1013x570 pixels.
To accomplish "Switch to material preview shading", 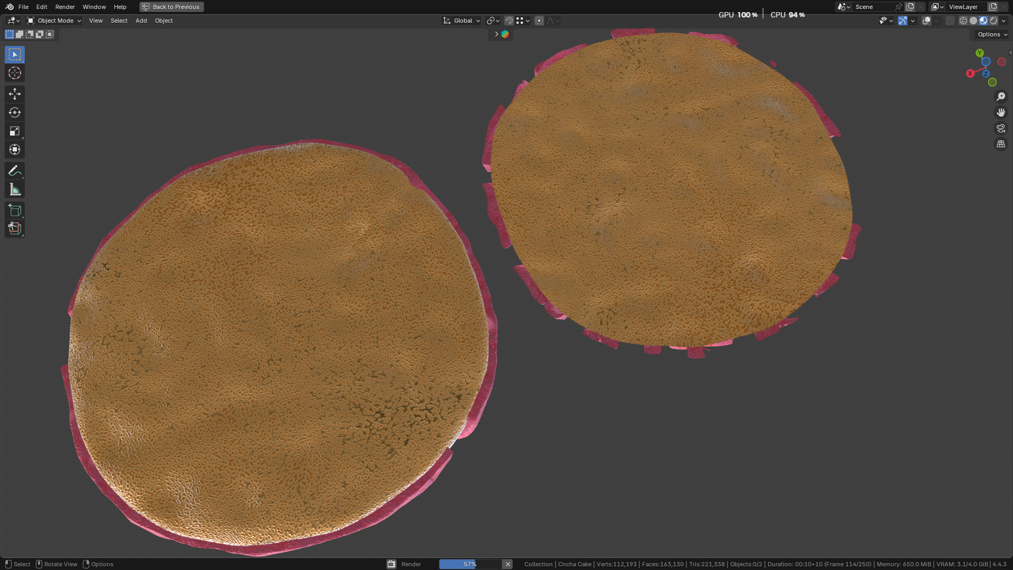I will (x=983, y=21).
